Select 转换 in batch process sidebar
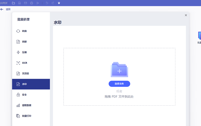The width and height of the screenshot is (201, 126). click(x=24, y=31)
